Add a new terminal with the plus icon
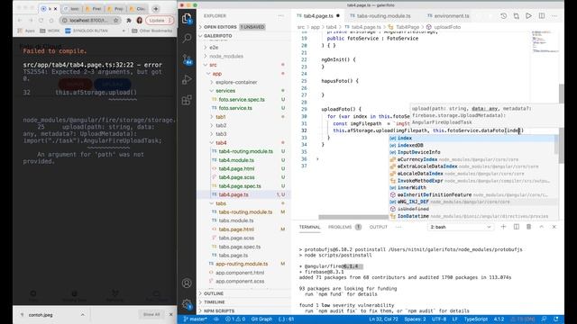 503,227
